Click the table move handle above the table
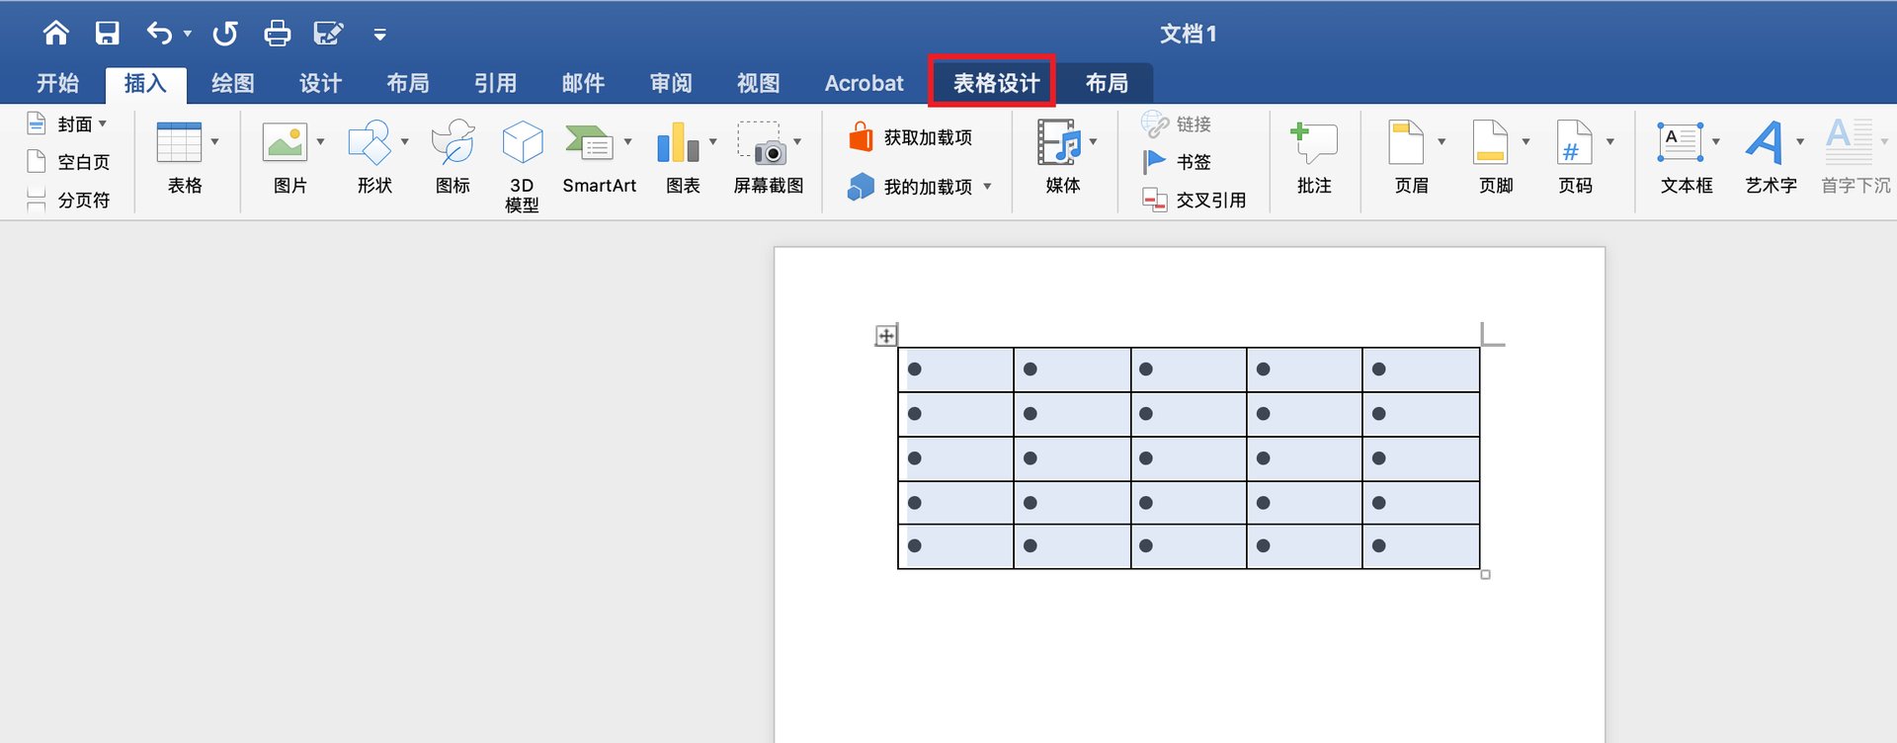Image resolution: width=1897 pixels, height=743 pixels. click(886, 336)
